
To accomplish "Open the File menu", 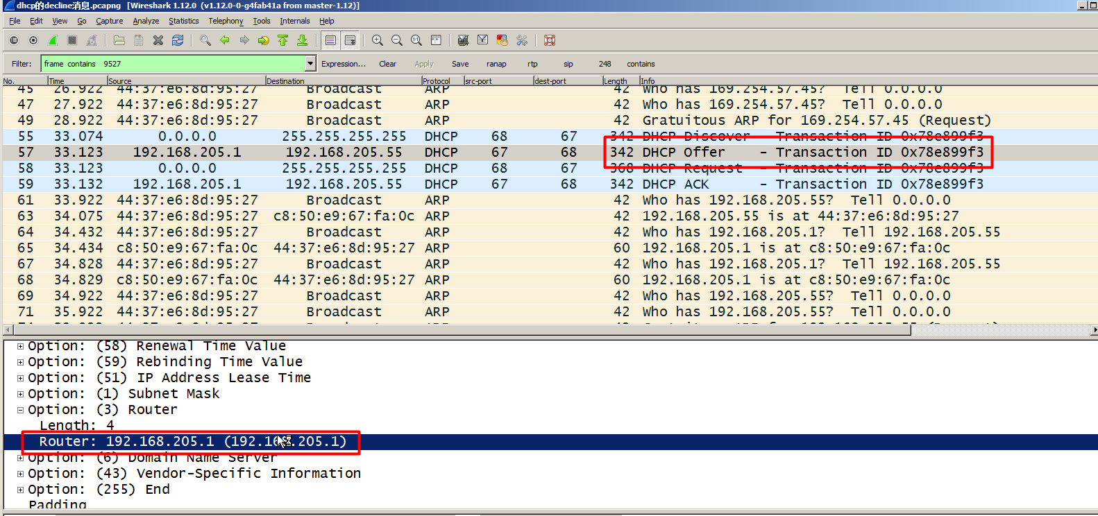I will coord(15,21).
